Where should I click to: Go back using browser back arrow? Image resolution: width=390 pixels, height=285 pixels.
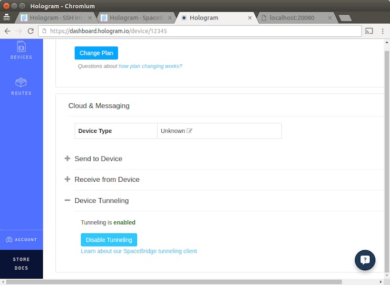tap(7, 31)
